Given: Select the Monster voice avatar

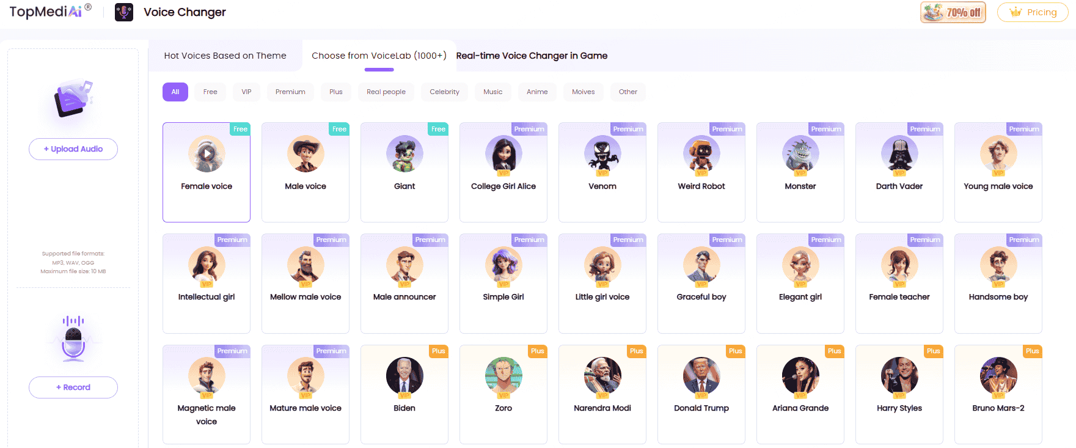Looking at the screenshot, I should (x=800, y=154).
